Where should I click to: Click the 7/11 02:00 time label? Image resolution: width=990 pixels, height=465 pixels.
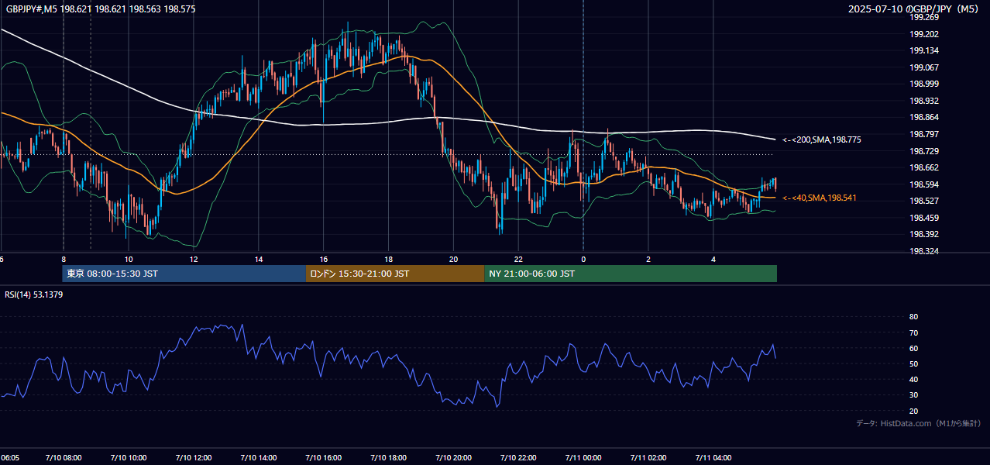pyautogui.click(x=648, y=458)
